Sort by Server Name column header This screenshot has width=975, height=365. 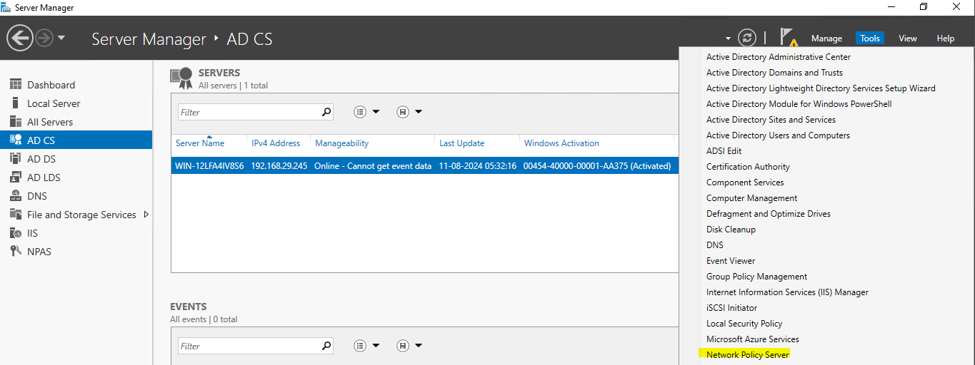[200, 143]
